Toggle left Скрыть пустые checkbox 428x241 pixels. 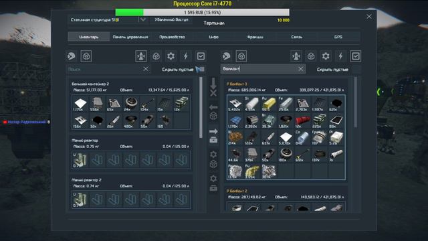tap(201, 69)
